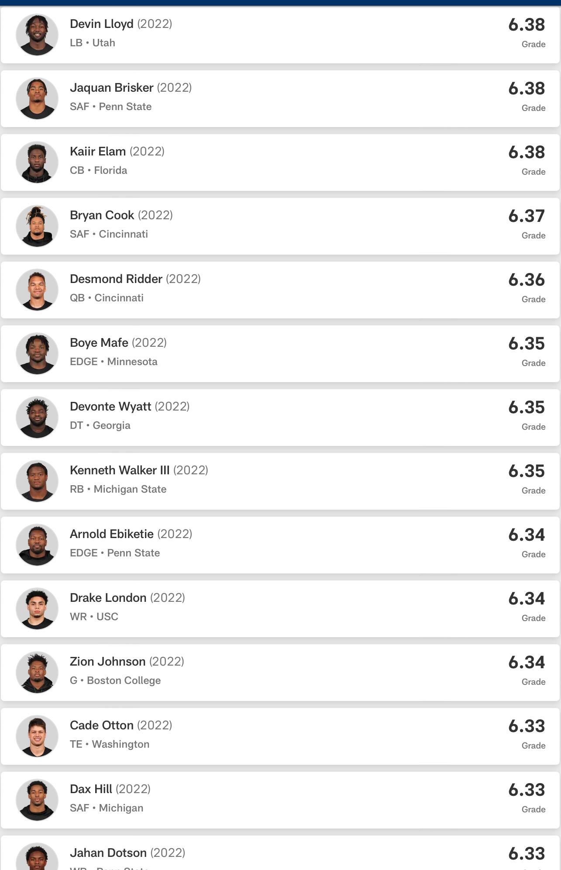The width and height of the screenshot is (561, 870).
Task: Click Devin Lloyd's 6.38 grade
Action: (527, 25)
